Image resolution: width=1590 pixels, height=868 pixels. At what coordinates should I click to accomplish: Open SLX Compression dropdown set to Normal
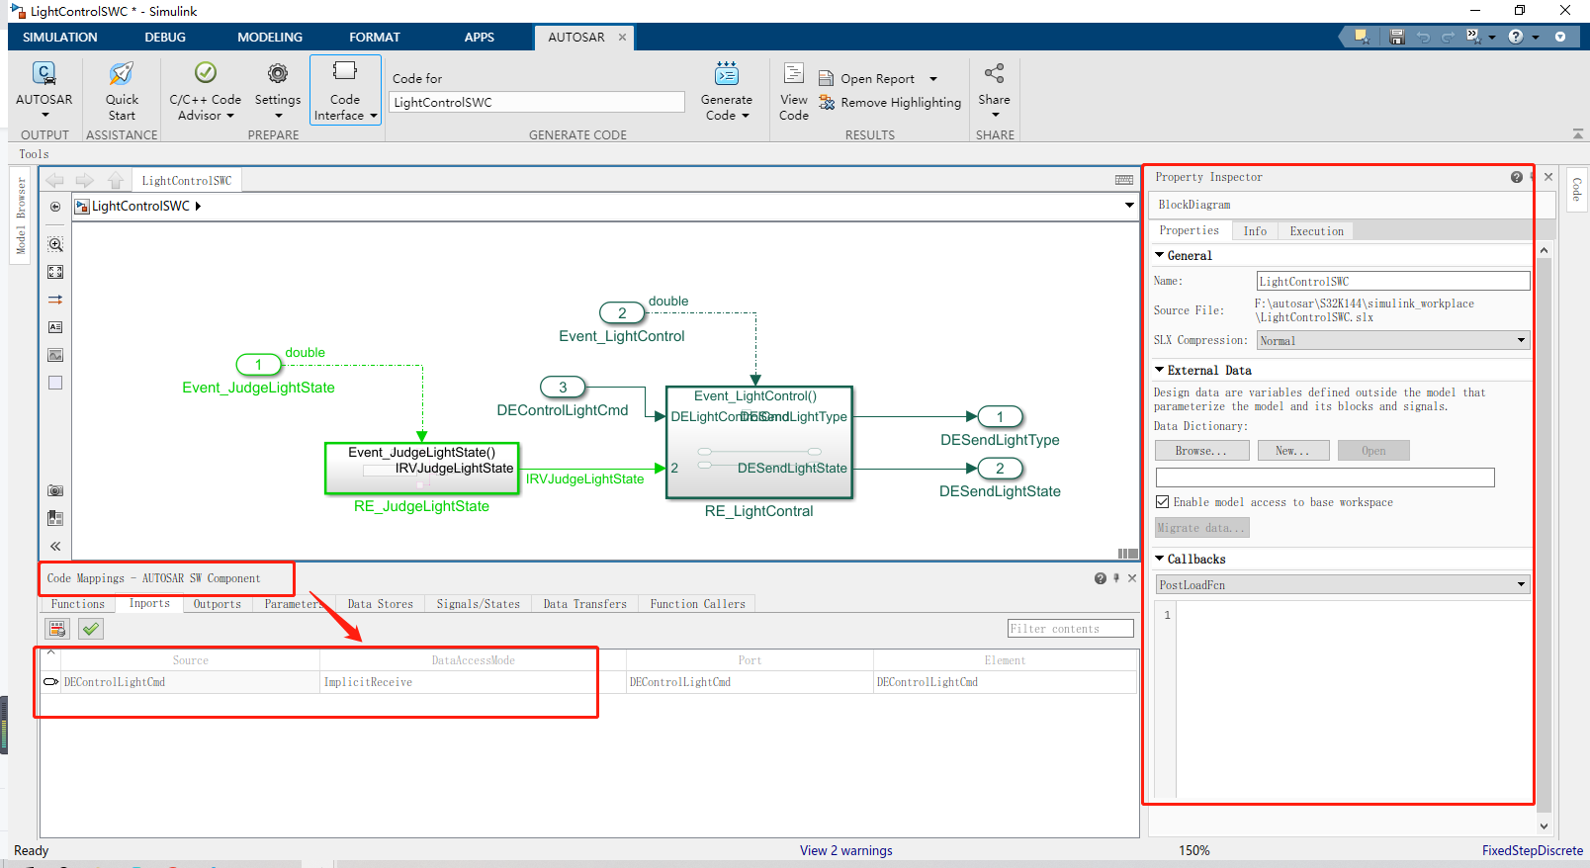coord(1393,340)
